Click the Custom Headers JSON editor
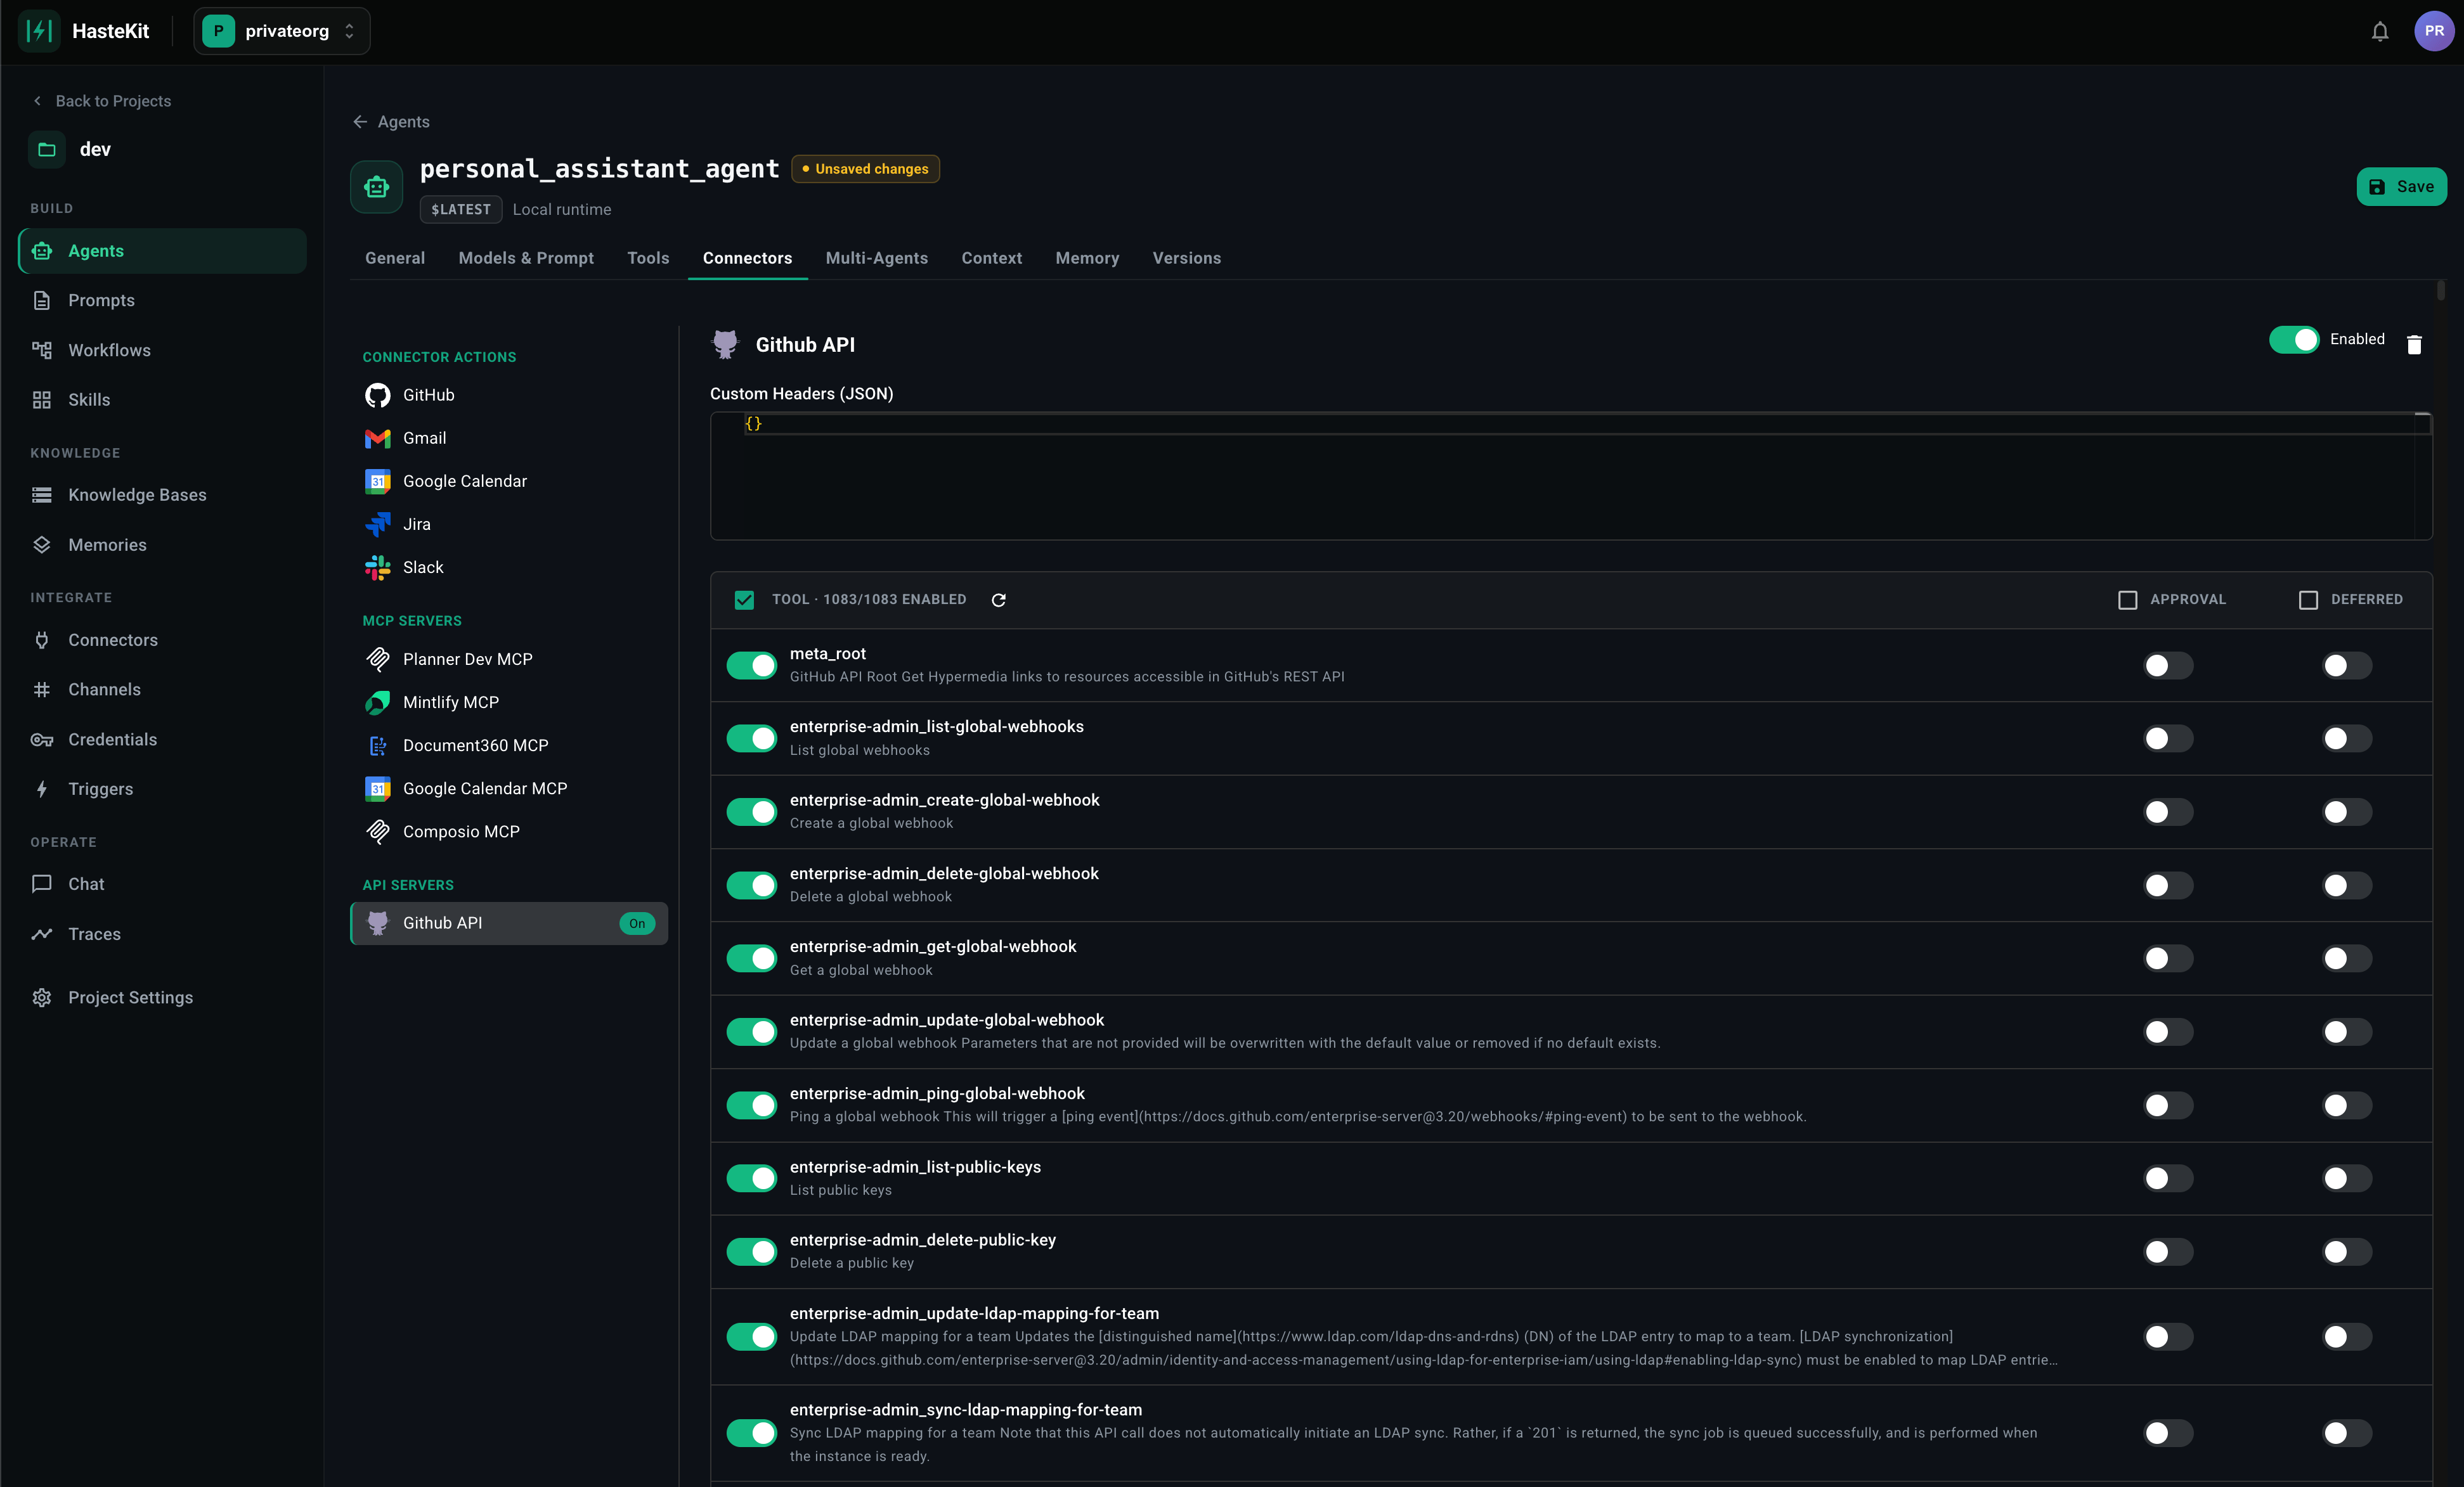This screenshot has width=2464, height=1487. pos(1570,475)
